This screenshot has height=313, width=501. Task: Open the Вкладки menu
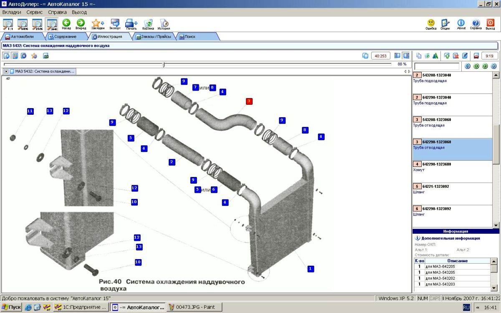(x=12, y=12)
